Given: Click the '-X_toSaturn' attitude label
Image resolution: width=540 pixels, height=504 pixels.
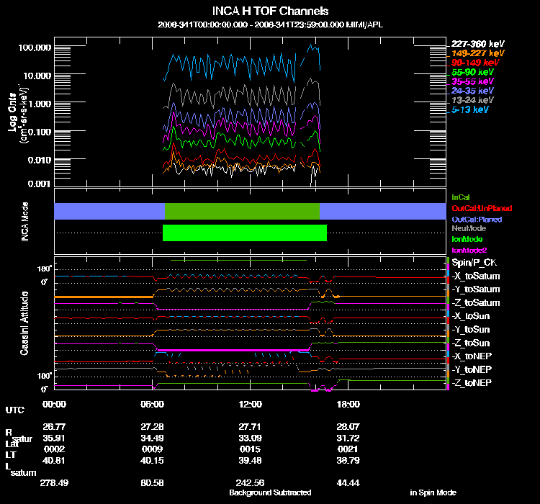Looking at the screenshot, I should (476, 276).
